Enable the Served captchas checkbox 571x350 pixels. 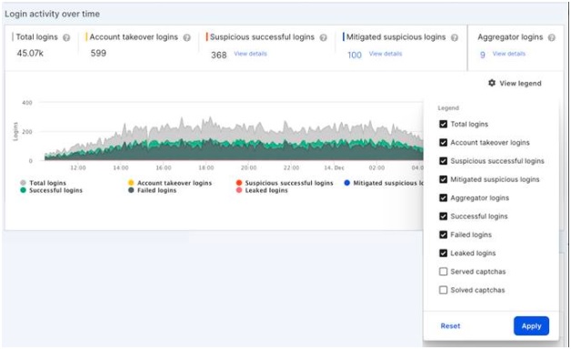coord(443,272)
